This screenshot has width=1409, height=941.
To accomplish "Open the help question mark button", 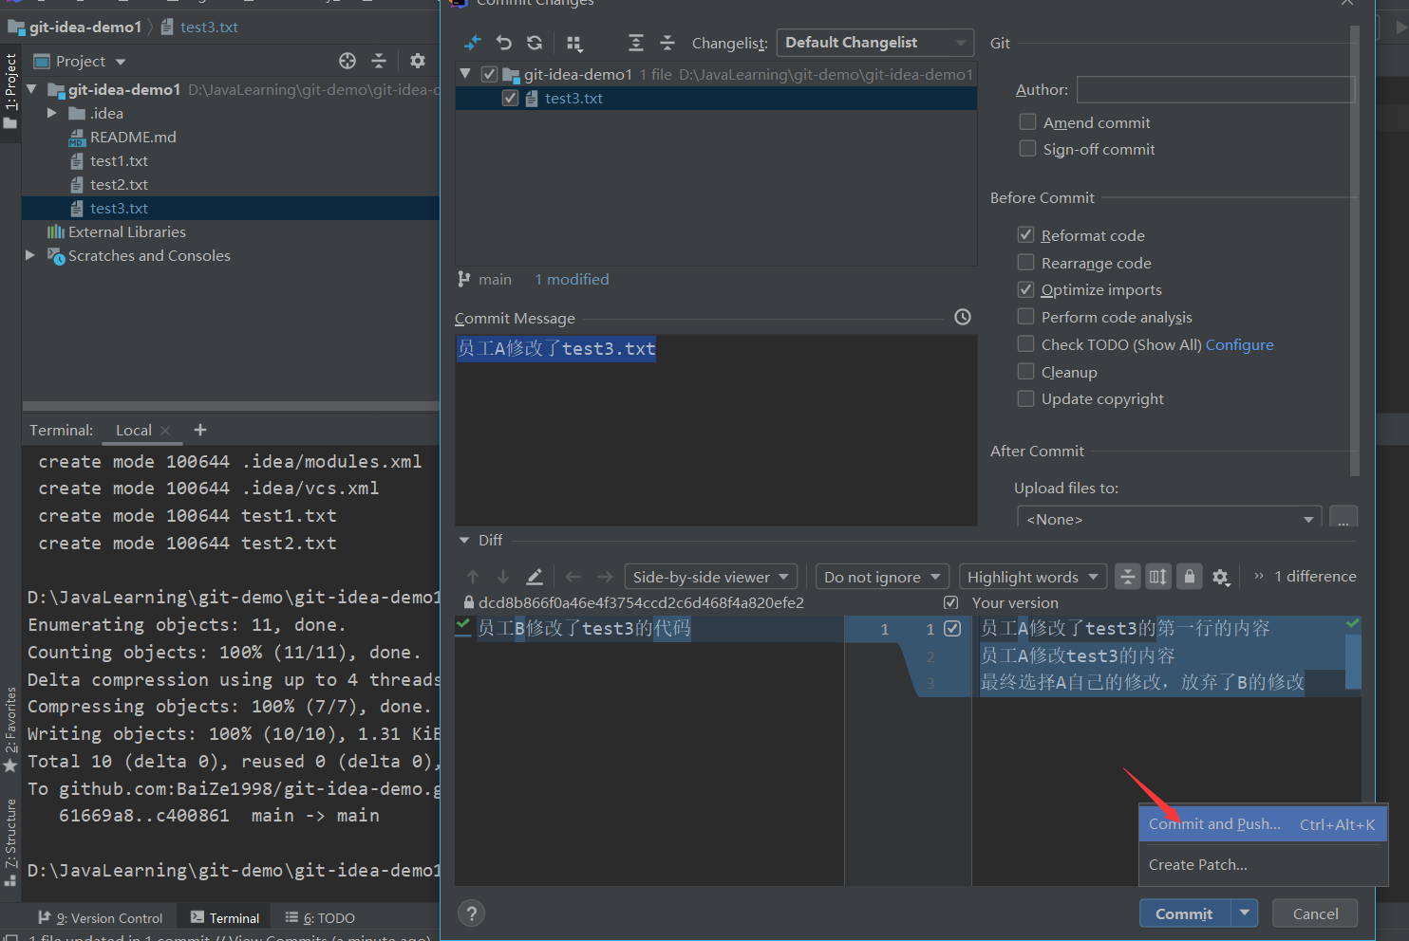I will click(471, 913).
